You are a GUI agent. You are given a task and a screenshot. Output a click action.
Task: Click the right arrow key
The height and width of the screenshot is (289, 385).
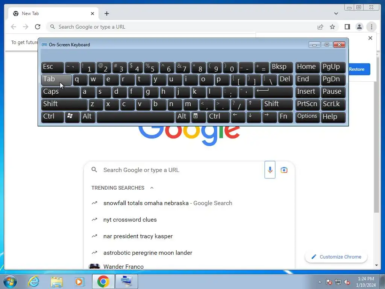point(270,117)
